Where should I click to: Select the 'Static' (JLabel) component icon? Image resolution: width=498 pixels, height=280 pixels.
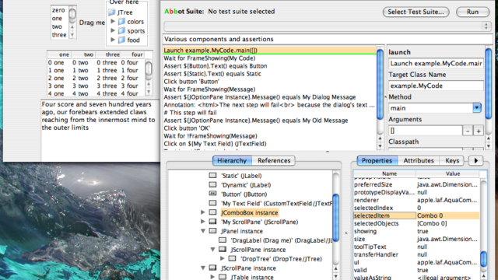point(212,175)
